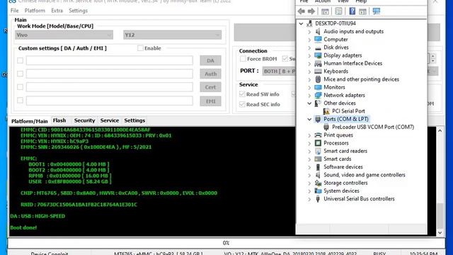Select the Print queues icon
The width and height of the screenshot is (453, 255).
318,135
